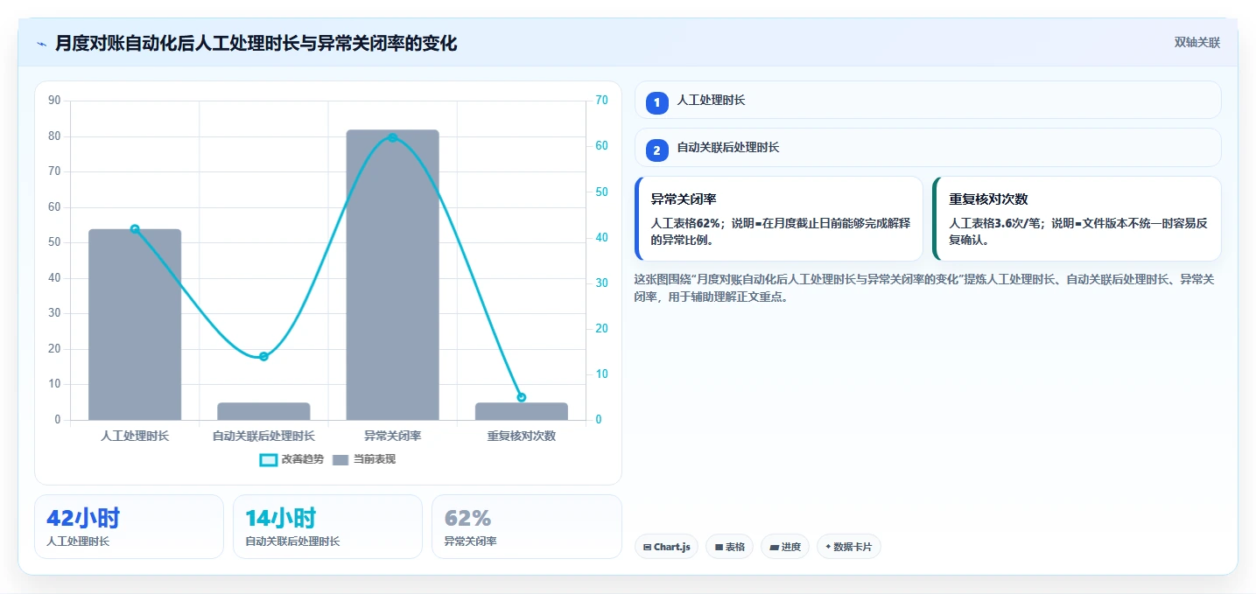Click the number 1 badge for 人工处理时长
This screenshot has height=594, width=1256.
(657, 102)
